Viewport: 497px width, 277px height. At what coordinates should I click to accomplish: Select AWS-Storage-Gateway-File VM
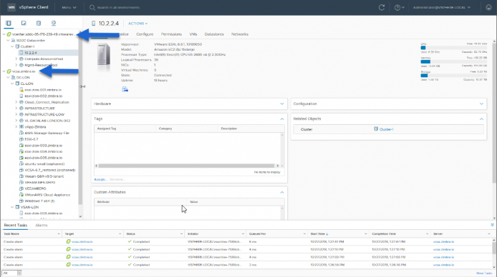pos(47,133)
